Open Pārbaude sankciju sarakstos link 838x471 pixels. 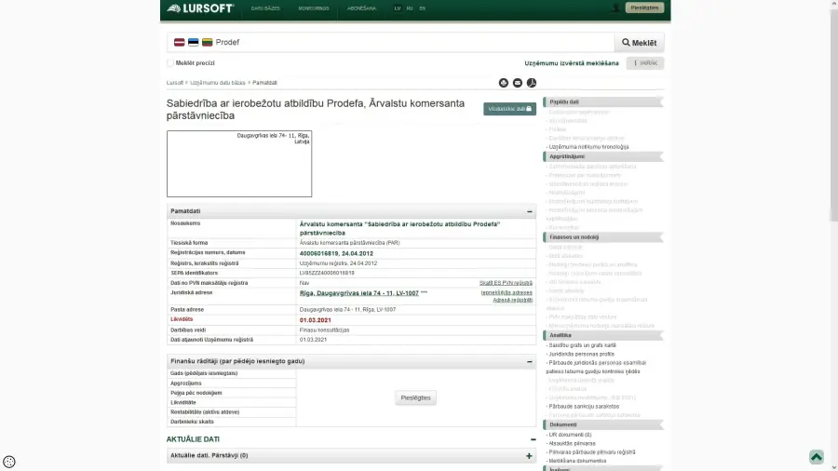tap(584, 407)
